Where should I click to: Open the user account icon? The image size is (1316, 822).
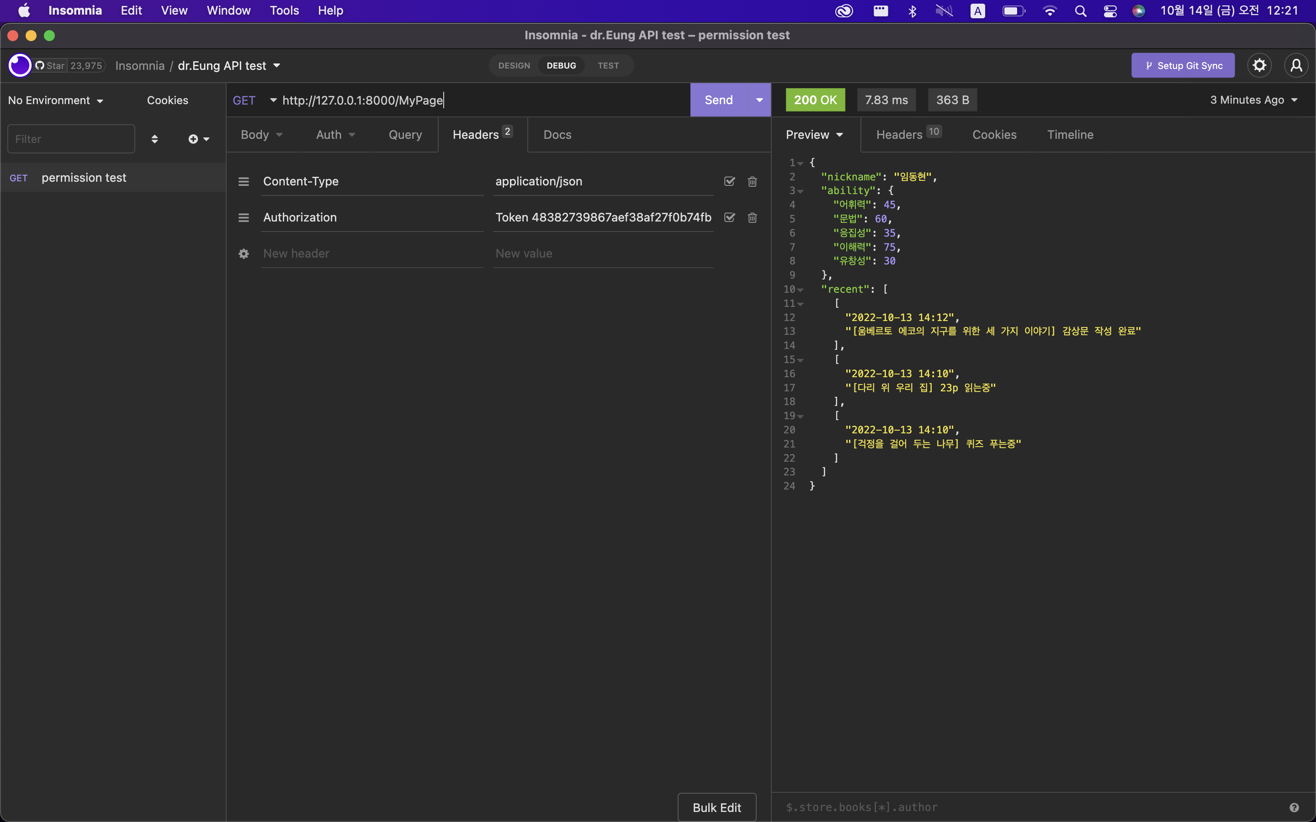point(1296,65)
